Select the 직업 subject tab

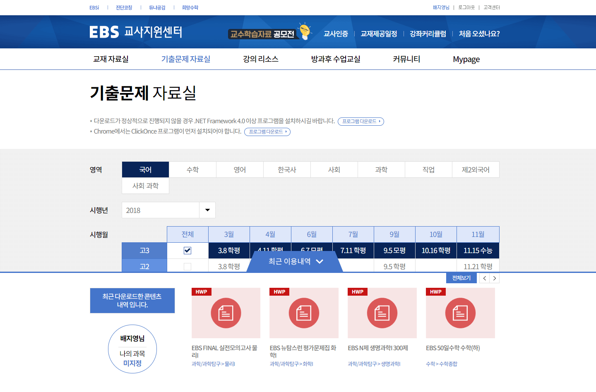coord(428,170)
